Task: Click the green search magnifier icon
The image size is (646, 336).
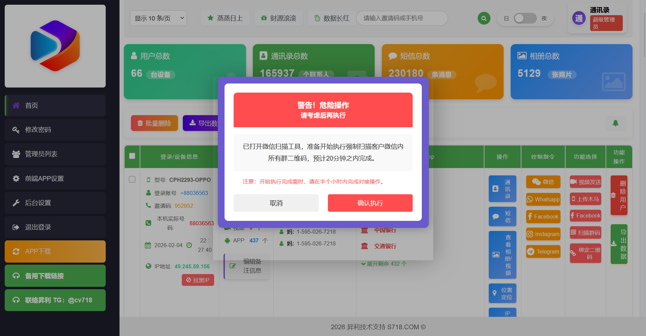Action: tap(484, 19)
